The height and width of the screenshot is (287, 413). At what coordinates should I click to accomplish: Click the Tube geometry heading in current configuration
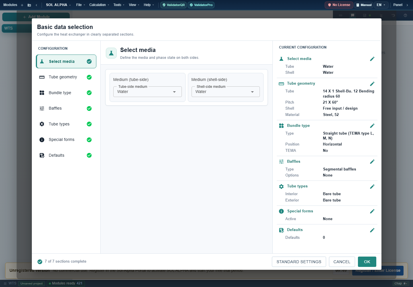pos(301,84)
